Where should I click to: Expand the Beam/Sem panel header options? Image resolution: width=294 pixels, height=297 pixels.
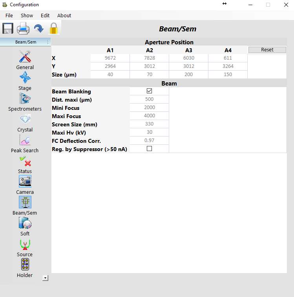click(48, 42)
